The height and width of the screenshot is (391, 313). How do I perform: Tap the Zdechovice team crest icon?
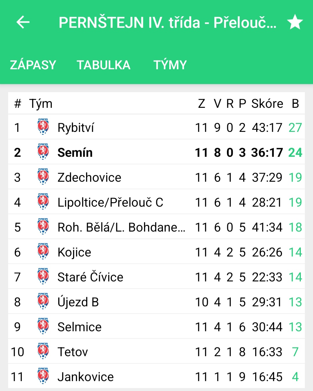point(43,176)
